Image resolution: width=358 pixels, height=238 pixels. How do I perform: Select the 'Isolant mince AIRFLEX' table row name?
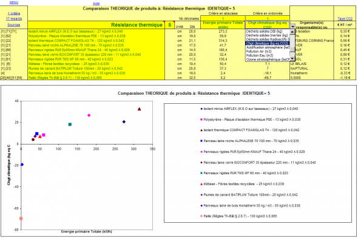pyautogui.click(x=96, y=32)
